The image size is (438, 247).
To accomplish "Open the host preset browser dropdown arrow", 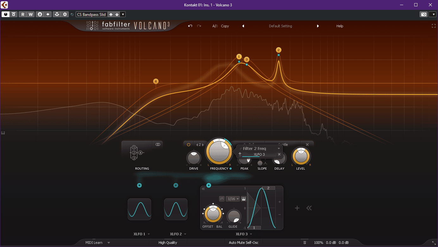I will coord(123,14).
